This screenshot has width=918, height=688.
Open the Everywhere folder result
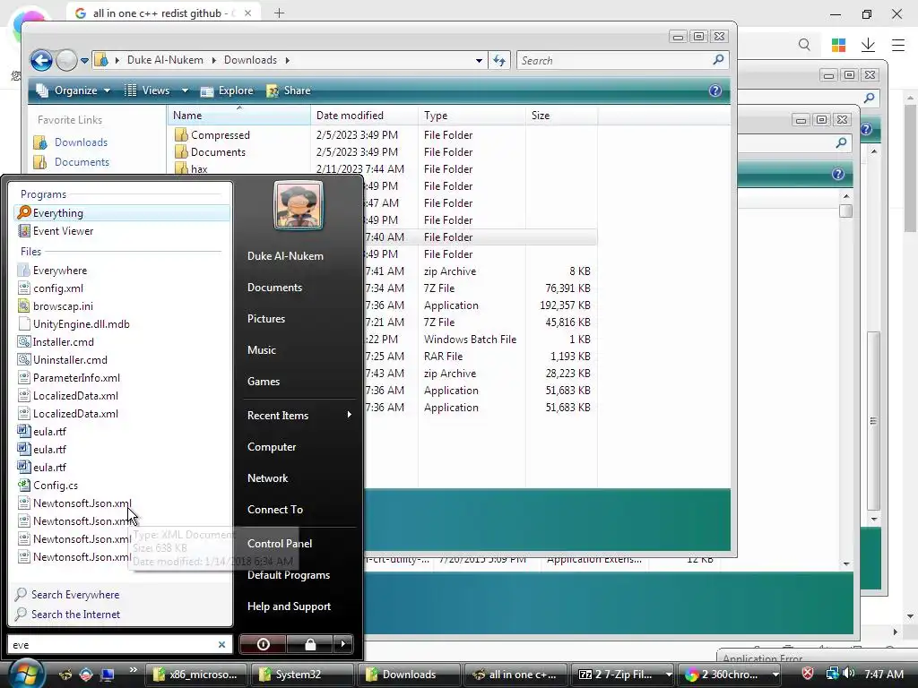point(122,271)
